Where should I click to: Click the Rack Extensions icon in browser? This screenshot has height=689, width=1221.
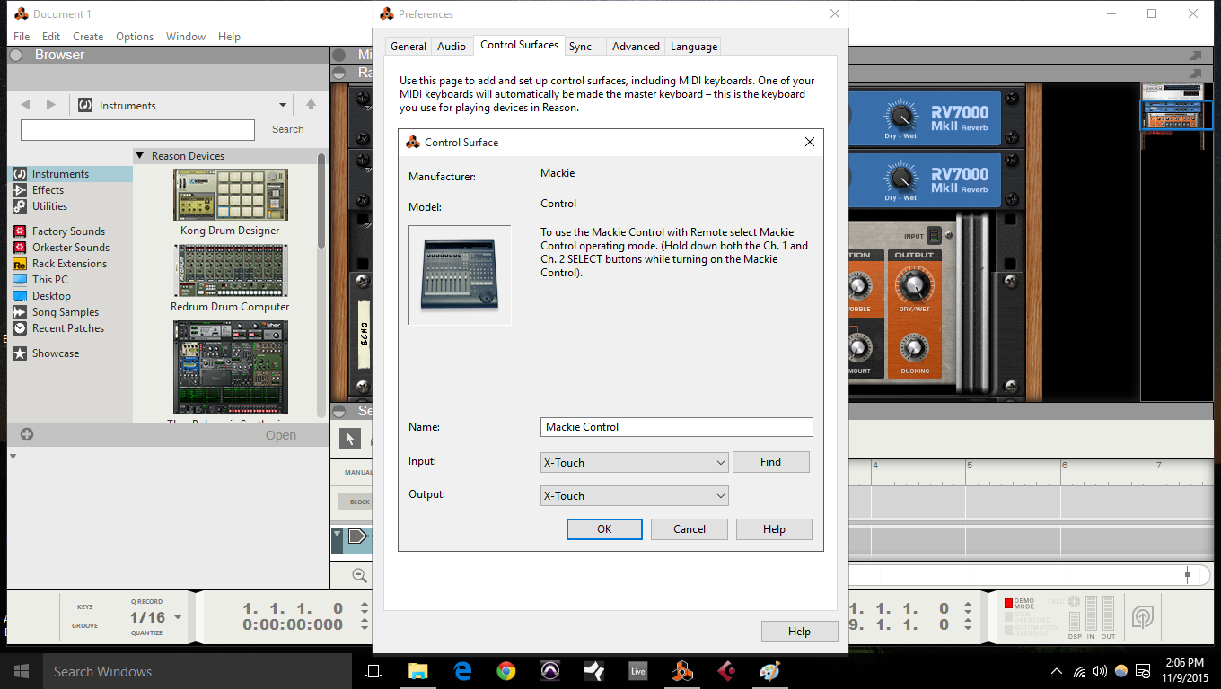coord(20,264)
